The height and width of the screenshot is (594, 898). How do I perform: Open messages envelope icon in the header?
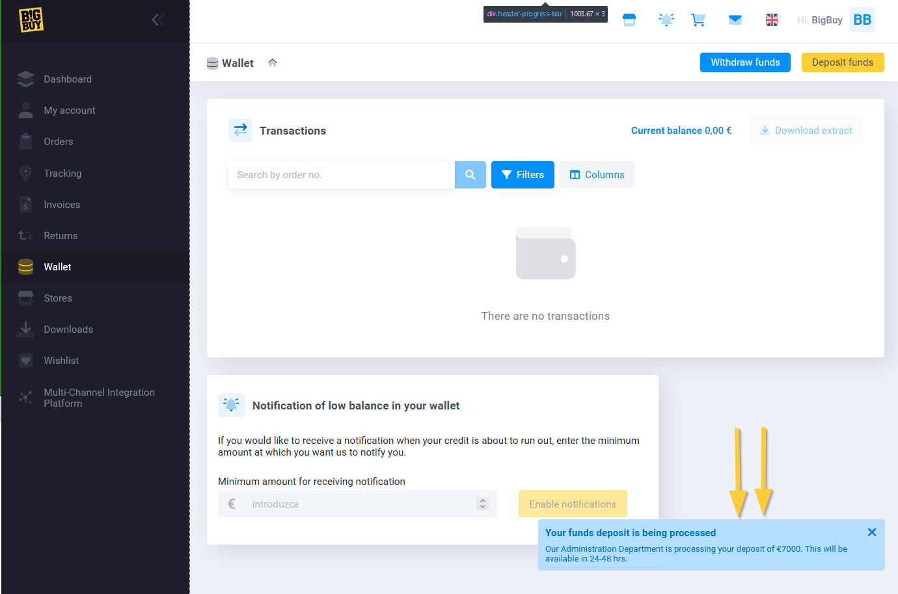click(735, 20)
